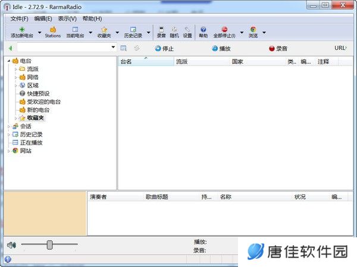The height and width of the screenshot is (267, 357).
Task: Select the 收藏夹 tree item label
Action: click(35, 118)
